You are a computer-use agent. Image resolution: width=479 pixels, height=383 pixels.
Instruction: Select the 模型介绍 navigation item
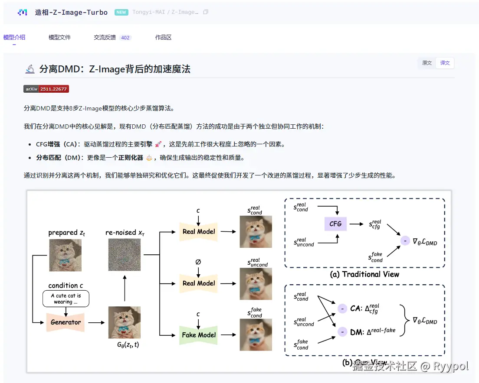click(x=15, y=37)
